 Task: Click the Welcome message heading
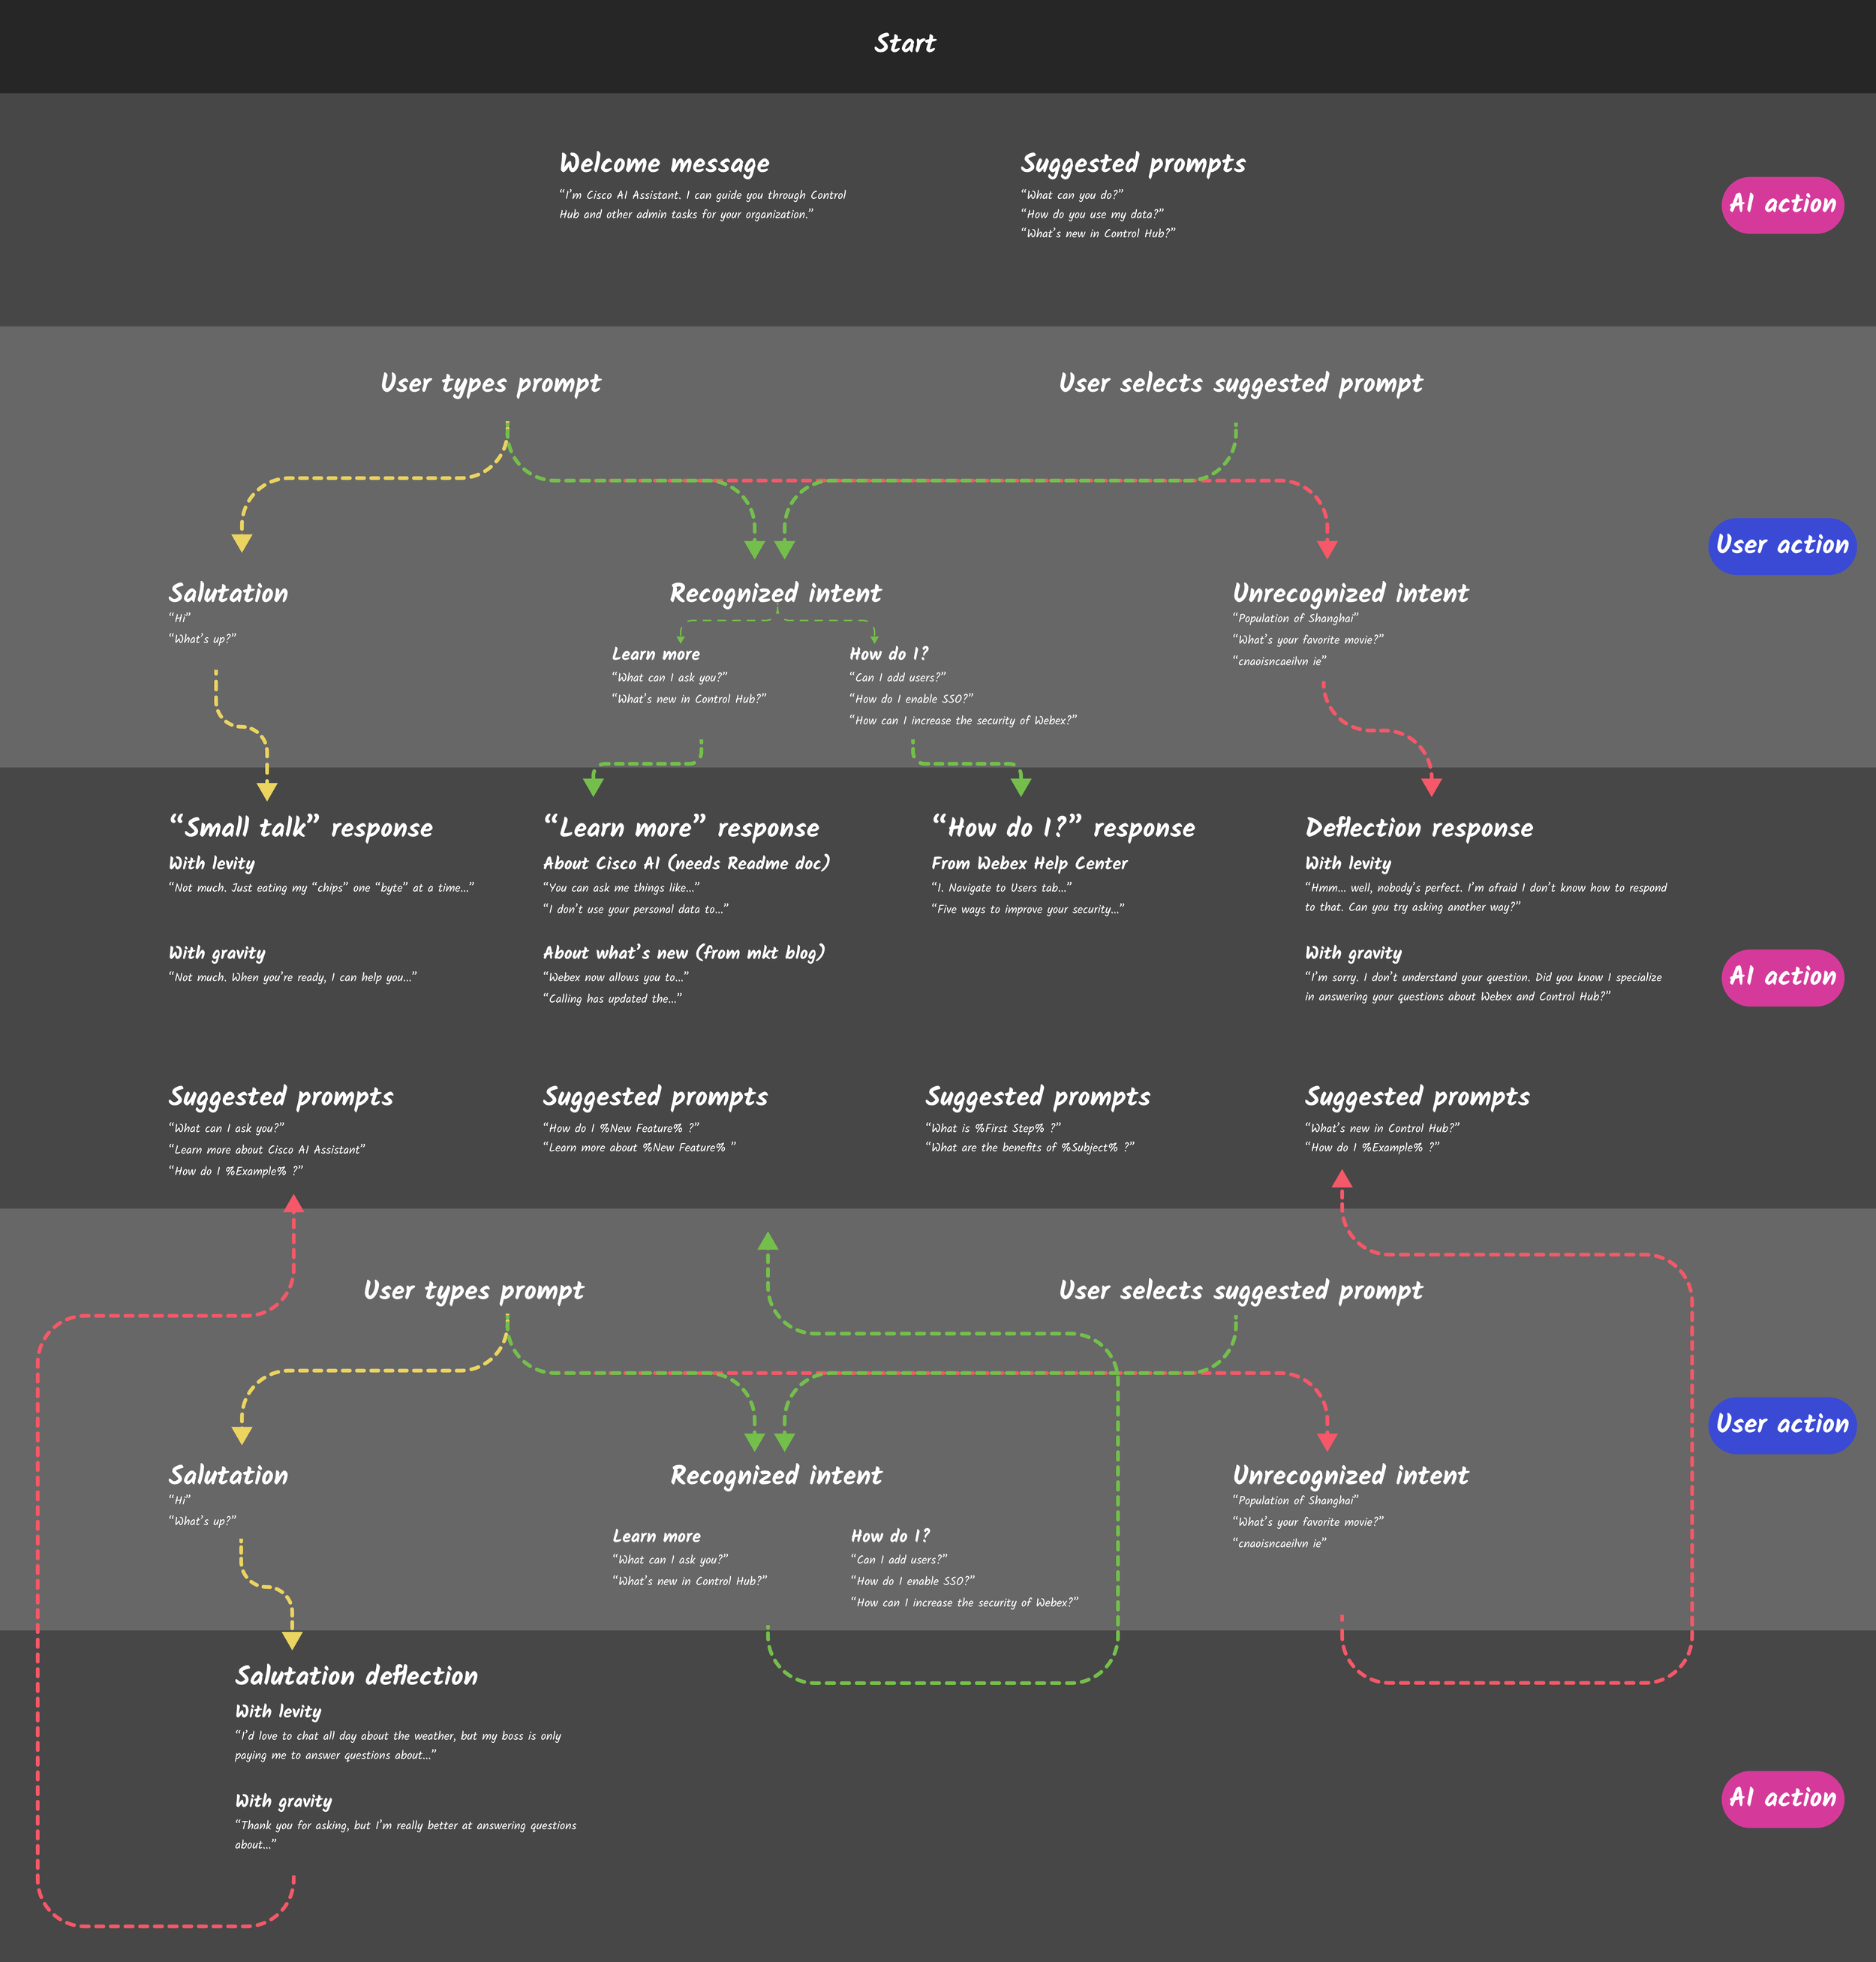click(664, 163)
